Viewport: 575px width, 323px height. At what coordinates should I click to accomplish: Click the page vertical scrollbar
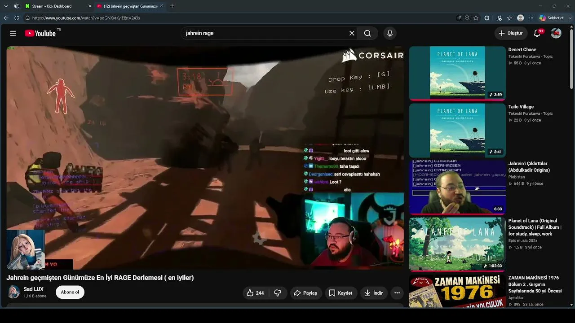[x=572, y=58]
